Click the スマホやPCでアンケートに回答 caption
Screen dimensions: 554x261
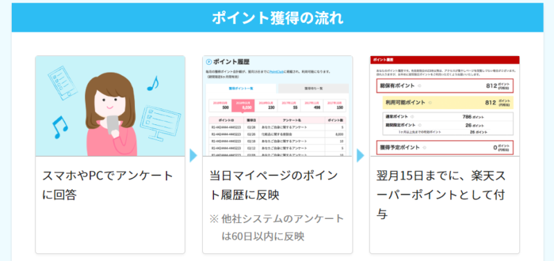coord(108,185)
